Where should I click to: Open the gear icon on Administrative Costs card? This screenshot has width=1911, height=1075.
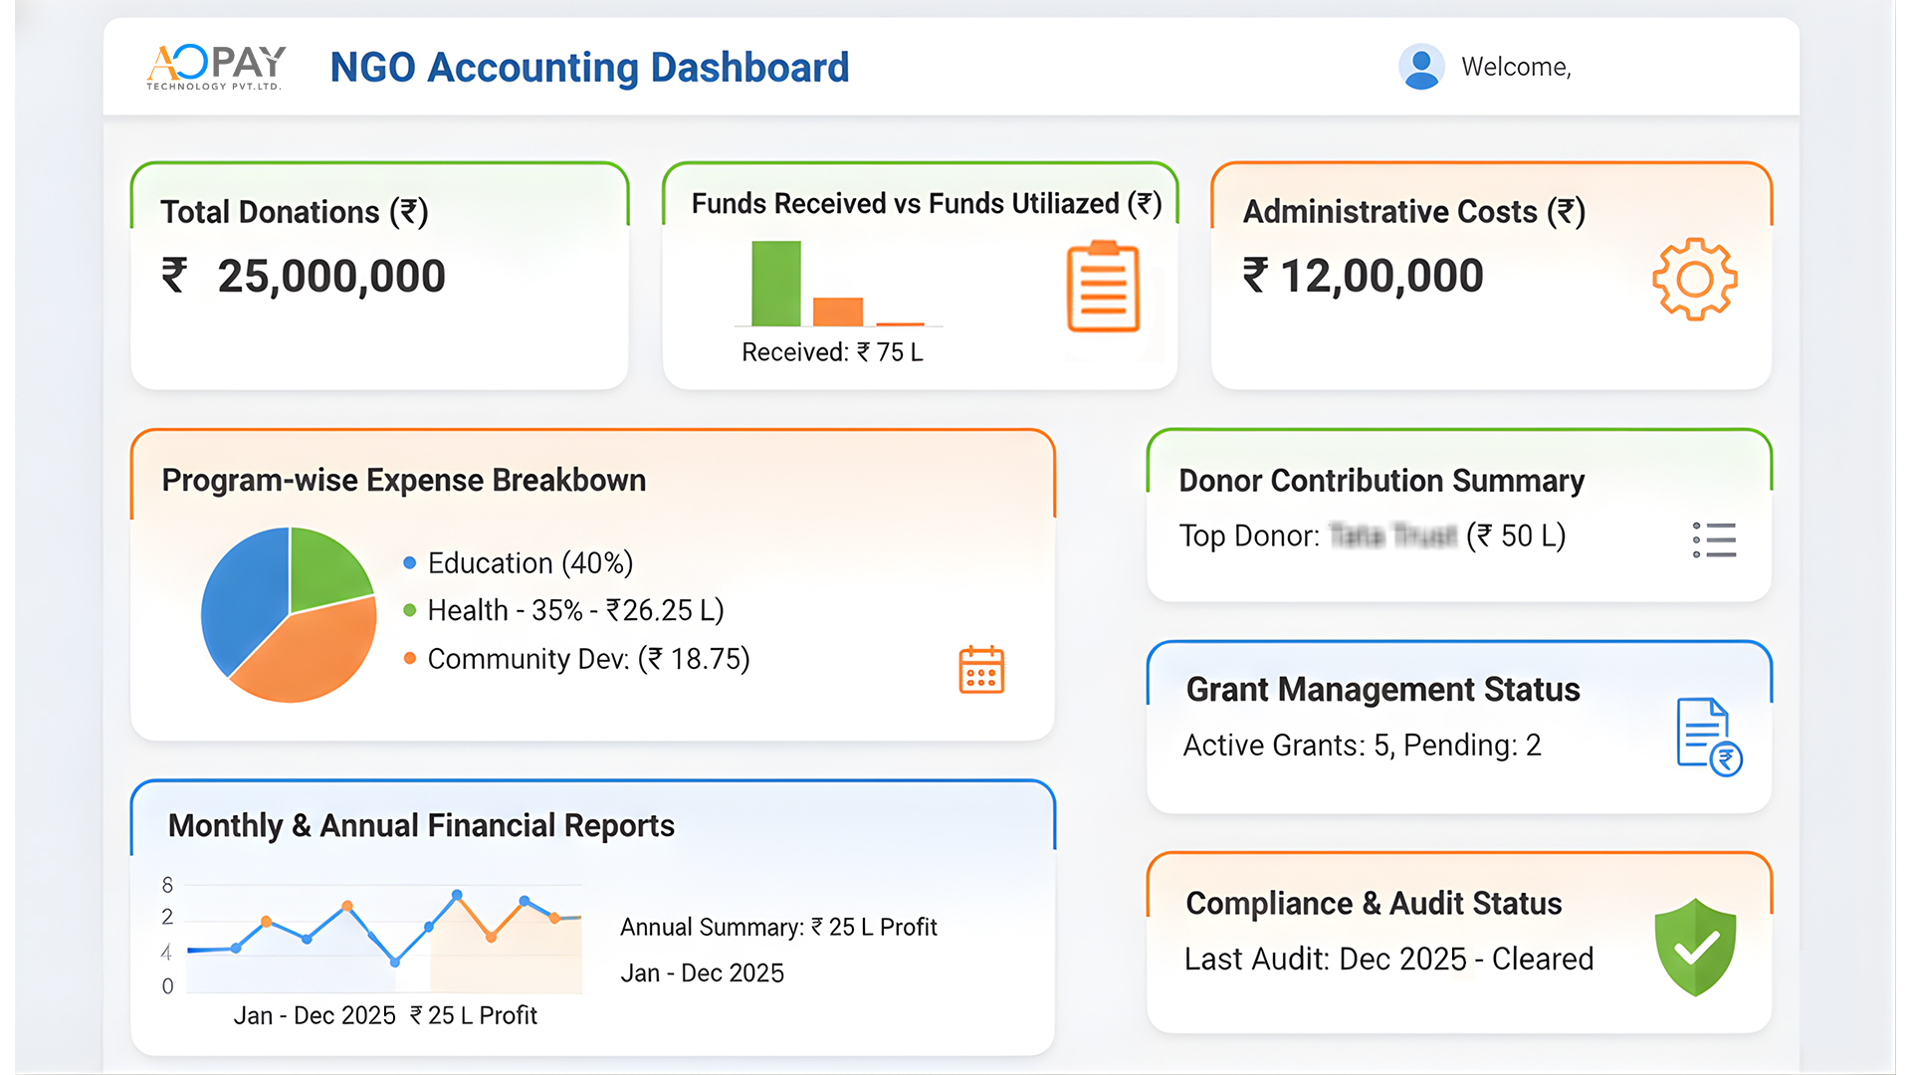coord(1694,279)
